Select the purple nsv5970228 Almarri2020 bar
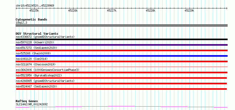This screenshot has width=235, height=110. tap(121, 45)
